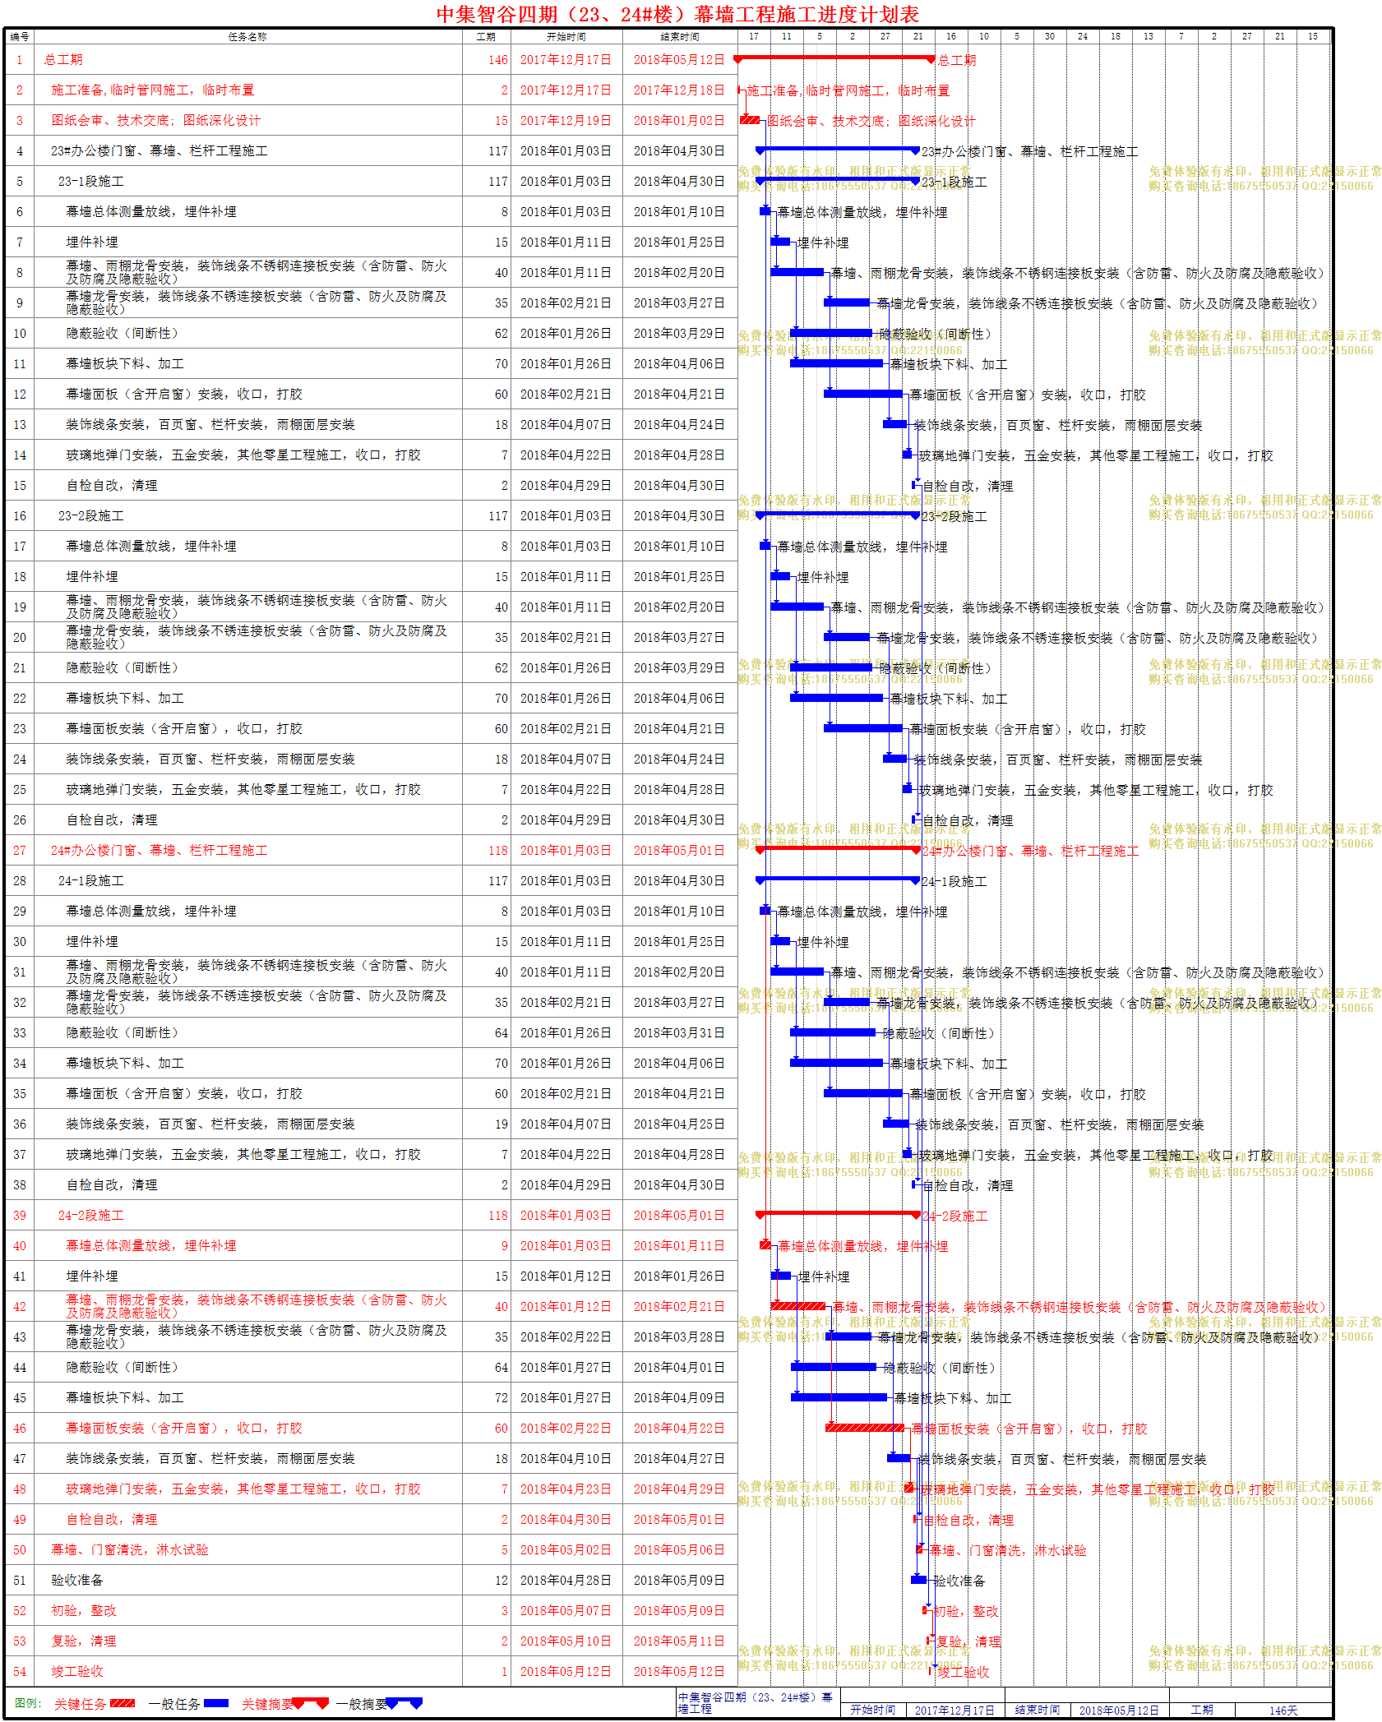1382x1722 pixels.
Task: Click the blue bar next to 验收准备 label
Action: 919,1579
